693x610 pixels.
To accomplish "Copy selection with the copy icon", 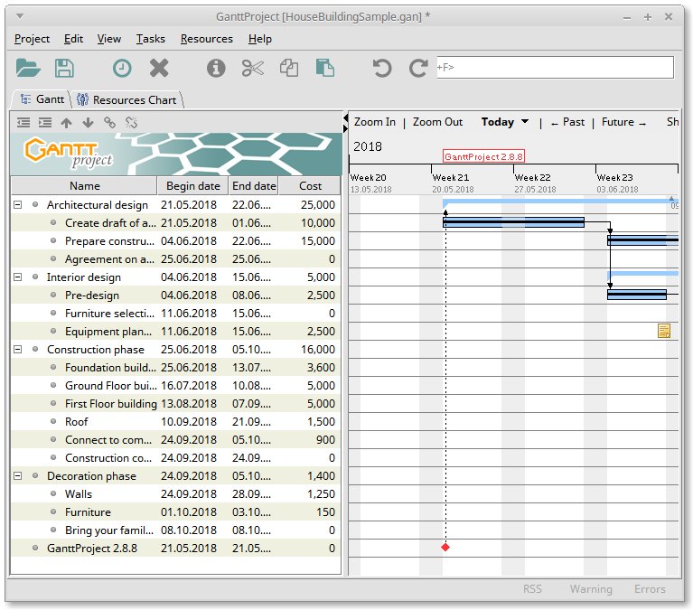I will pos(289,69).
